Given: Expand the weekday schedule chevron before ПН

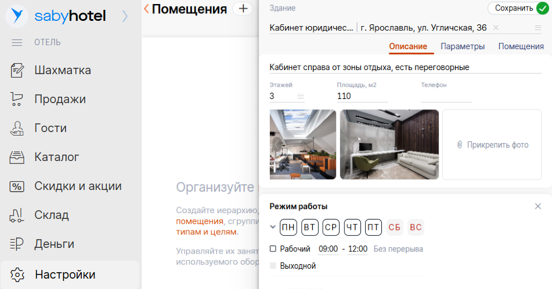Looking at the screenshot, I should [x=273, y=228].
